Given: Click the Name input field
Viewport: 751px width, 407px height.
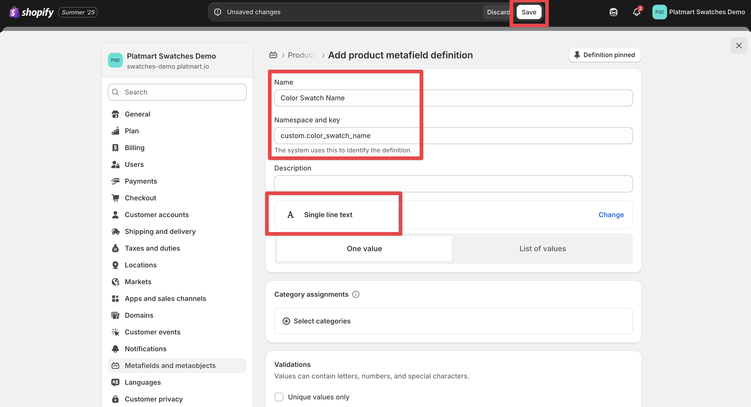Looking at the screenshot, I should (453, 98).
